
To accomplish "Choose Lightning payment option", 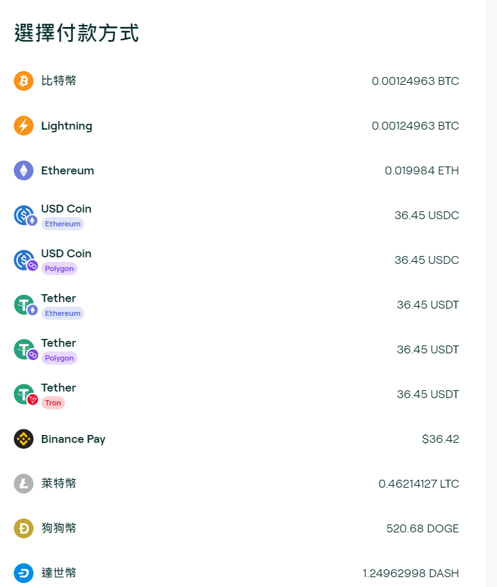I will click(66, 126).
